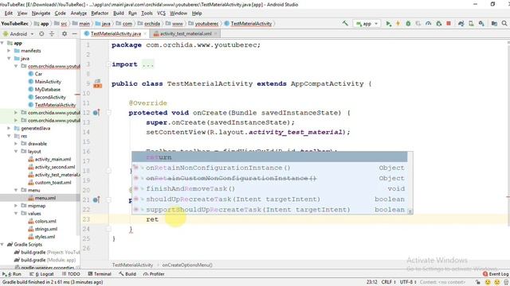510x286 pixels.
Task: Expand the generatedJava folder
Action: [x=9, y=129]
